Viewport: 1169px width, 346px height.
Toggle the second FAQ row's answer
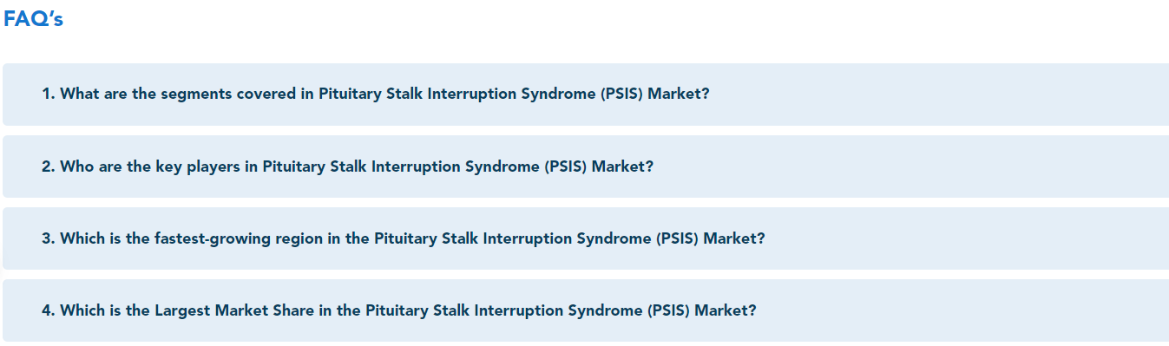coord(586,166)
